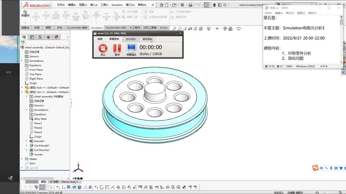Screen dimensions: 346x194
Task: Click the feature tree filter funnel icon
Action: [23, 43]
